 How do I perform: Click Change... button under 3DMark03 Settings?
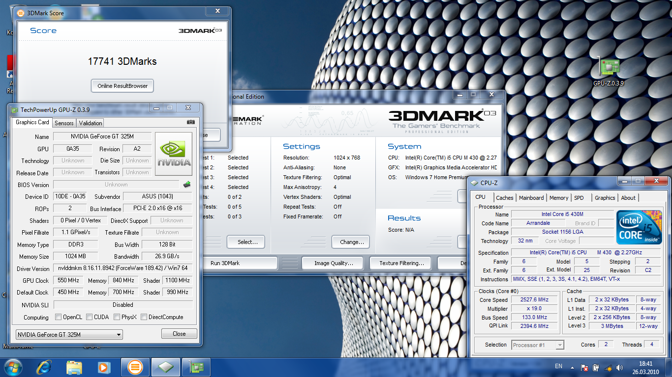[352, 242]
